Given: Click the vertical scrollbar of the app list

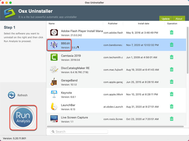Looking at the screenshot, I should [187, 50].
